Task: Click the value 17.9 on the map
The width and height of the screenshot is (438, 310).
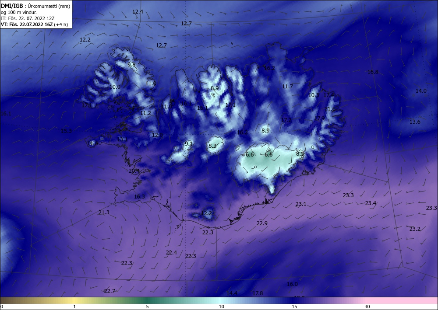Action: 320,118
